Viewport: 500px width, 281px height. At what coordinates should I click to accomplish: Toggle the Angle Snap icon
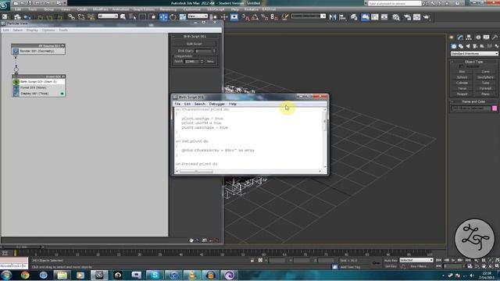pyautogui.click(x=255, y=17)
